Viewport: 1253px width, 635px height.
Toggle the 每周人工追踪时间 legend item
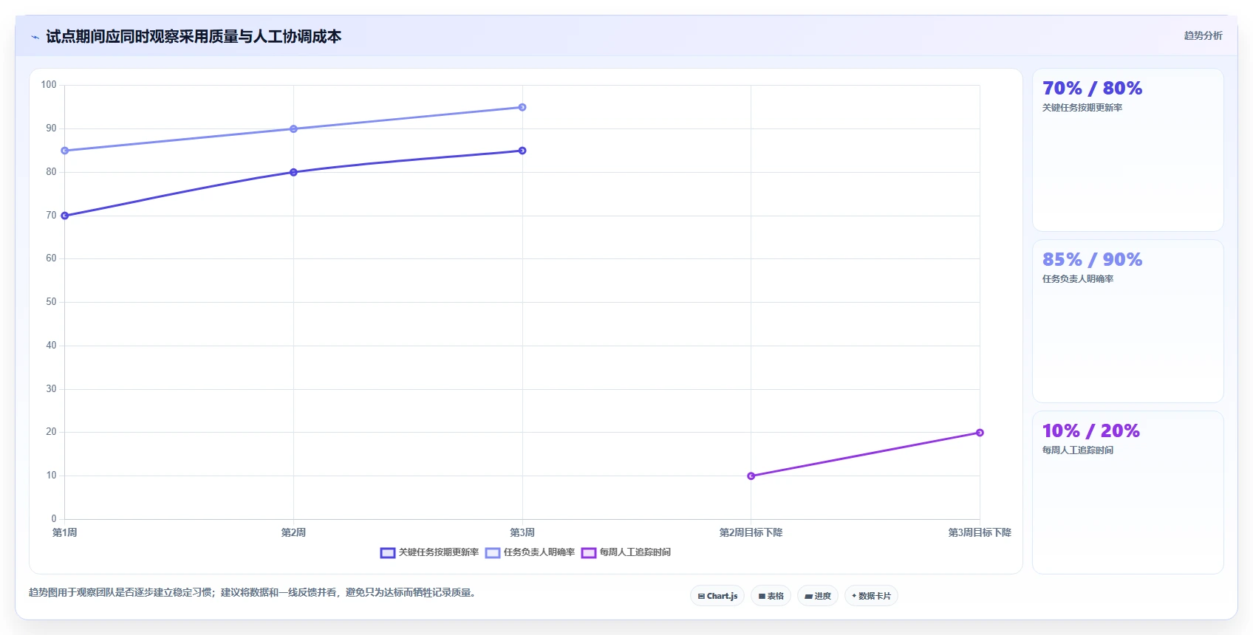click(626, 552)
